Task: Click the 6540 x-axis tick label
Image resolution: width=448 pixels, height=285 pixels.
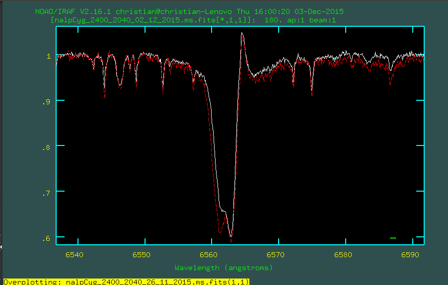Action: coord(75,255)
